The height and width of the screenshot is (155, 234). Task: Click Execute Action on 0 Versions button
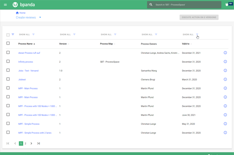coord(199,17)
